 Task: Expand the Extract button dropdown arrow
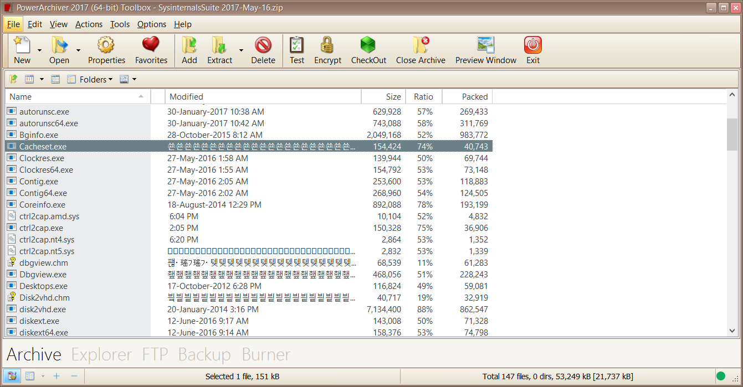pyautogui.click(x=241, y=50)
